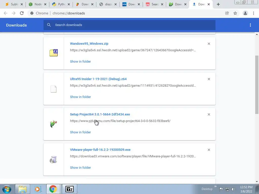Click the taskbar clock showing 12:52 PM
Screen dimensions: 259x194
[246, 189]
